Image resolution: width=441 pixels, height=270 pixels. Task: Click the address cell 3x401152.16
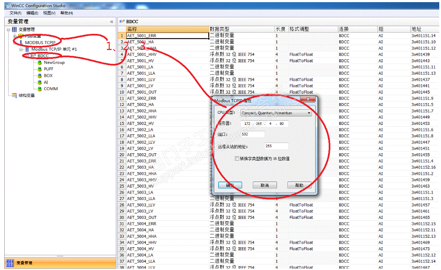pos(425,167)
